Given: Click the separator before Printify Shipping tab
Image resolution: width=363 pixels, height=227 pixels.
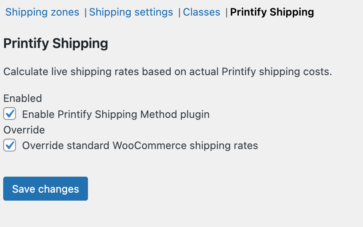Looking at the screenshot, I should pos(226,13).
